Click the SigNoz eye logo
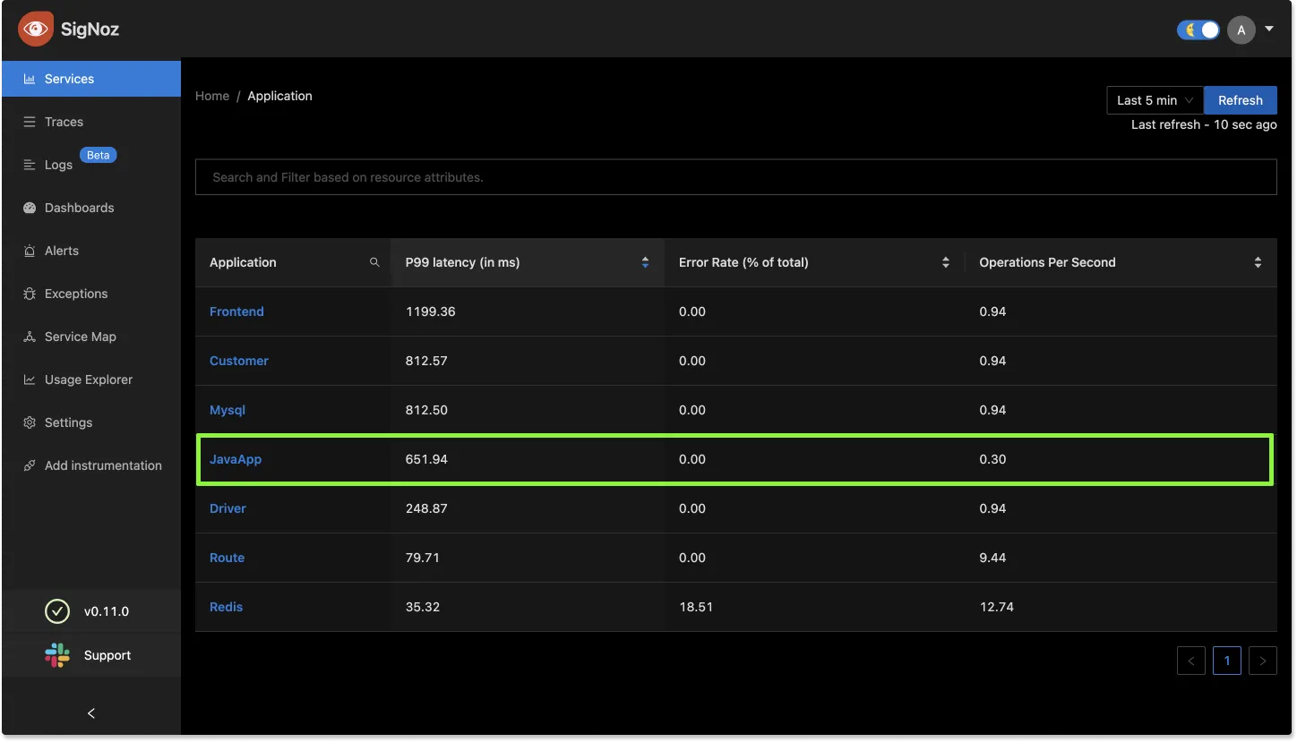The height and width of the screenshot is (742, 1297). [36, 29]
